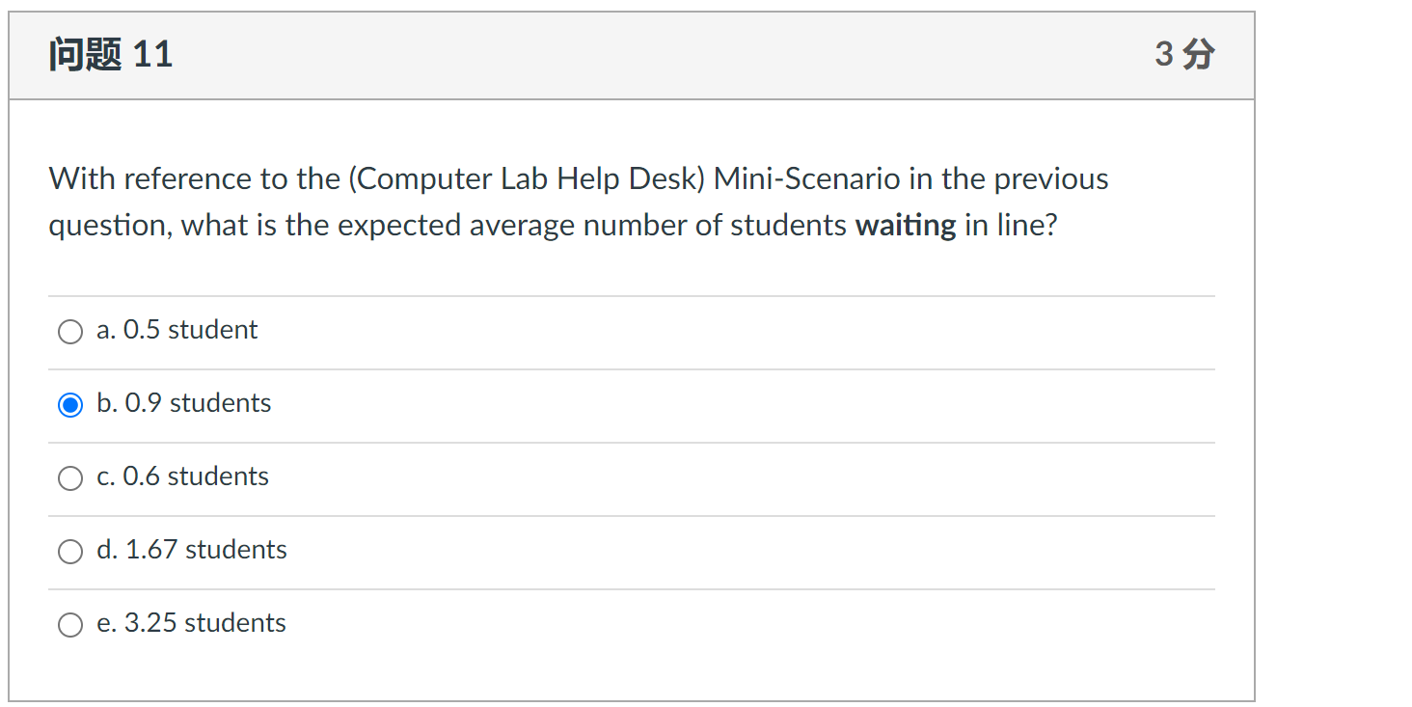Click the answer label text '0.6 students'
This screenshot has height=707, width=1412.
click(x=182, y=476)
